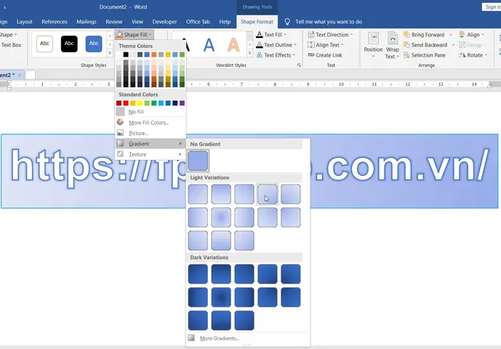The height and width of the screenshot is (349, 501).
Task: Open the Developer ribbon tab
Action: click(x=164, y=22)
